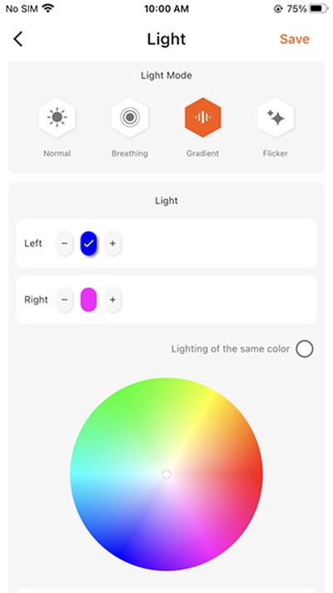Select the magenta Right color swatch
The image size is (333, 593).
[89, 300]
